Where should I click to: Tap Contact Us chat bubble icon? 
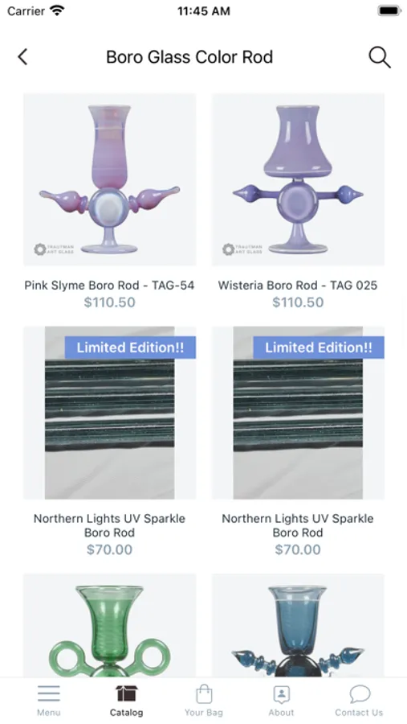pyautogui.click(x=359, y=693)
